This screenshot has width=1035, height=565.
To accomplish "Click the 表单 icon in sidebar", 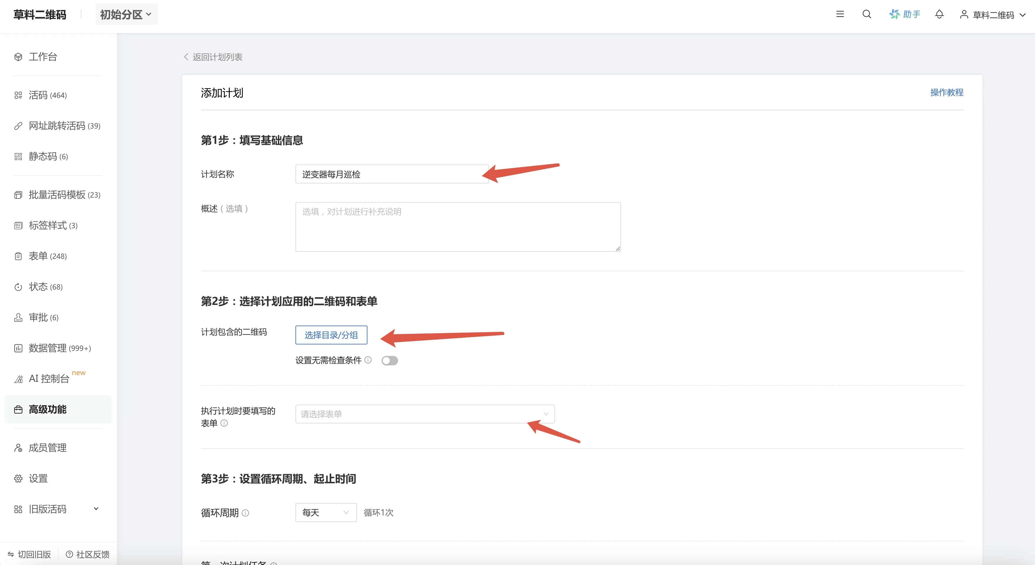I will pos(18,256).
